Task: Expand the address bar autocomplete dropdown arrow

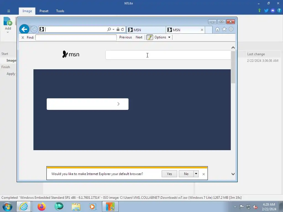Action: (113, 29)
